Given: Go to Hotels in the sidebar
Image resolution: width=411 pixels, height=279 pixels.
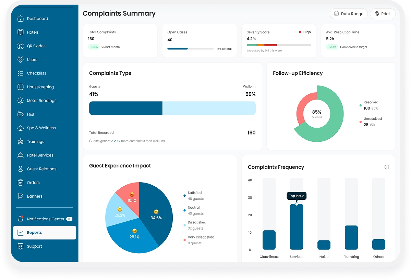Looking at the screenshot, I should pos(33,32).
